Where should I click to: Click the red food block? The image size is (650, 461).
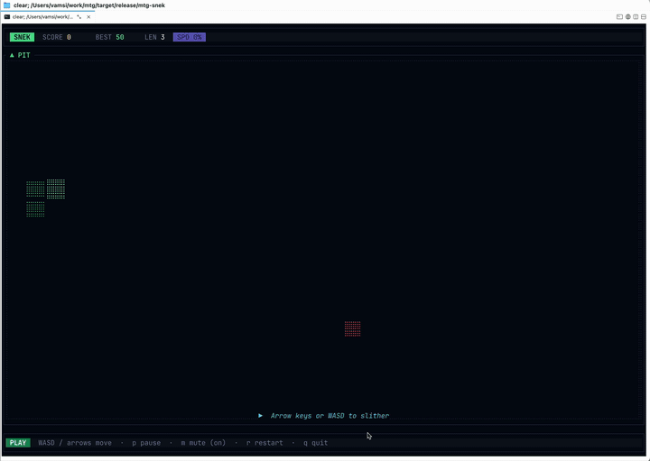point(352,329)
